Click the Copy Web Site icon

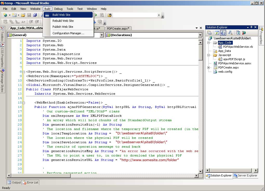pyautogui.click(x=238, y=33)
